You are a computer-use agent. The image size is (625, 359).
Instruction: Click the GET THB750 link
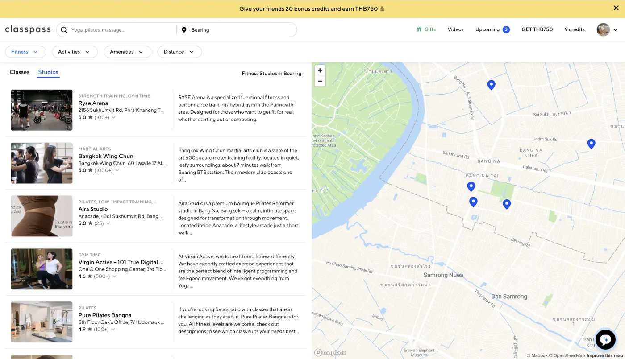tap(537, 29)
